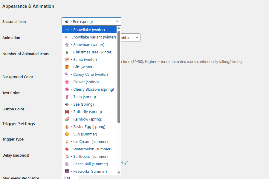Click the Appearance & Animation heading
This screenshot has height=179, width=269.
(28, 6)
